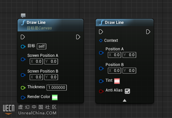Click the red Anti Alias boolean pin
The image size is (172, 118).
101,91
